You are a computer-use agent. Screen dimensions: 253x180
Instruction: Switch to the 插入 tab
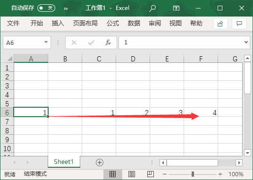point(58,24)
